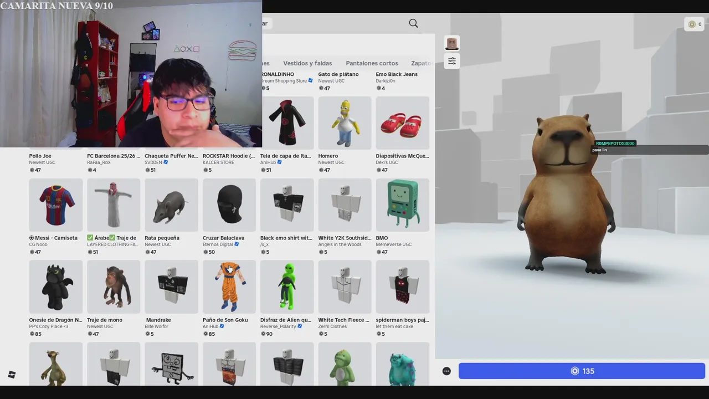Select the green Alien disfraz item

coord(287,287)
